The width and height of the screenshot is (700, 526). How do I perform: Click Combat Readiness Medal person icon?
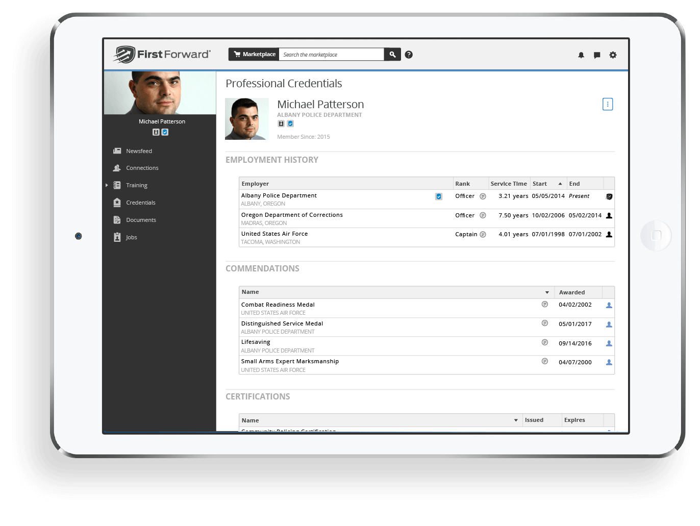(x=609, y=305)
